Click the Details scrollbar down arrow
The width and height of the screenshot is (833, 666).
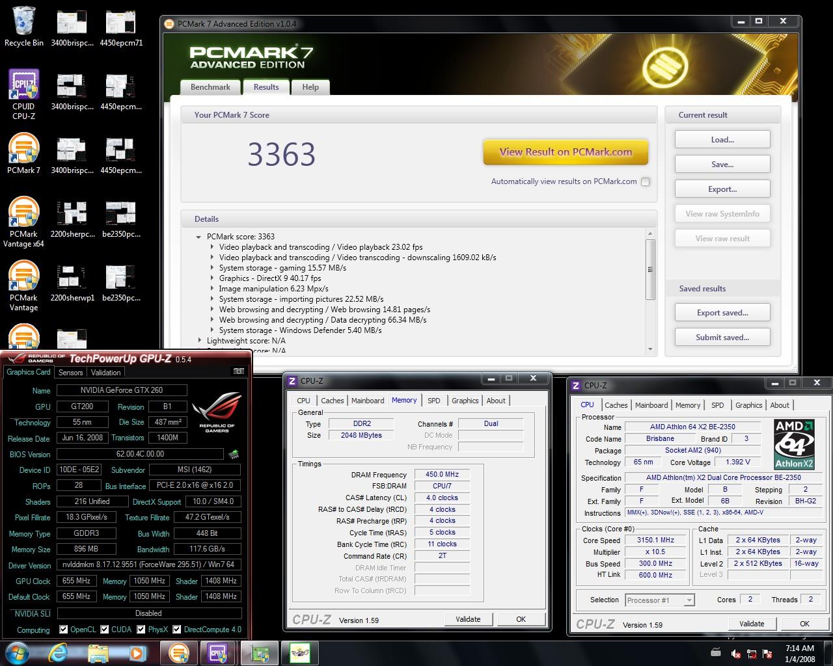pos(650,349)
